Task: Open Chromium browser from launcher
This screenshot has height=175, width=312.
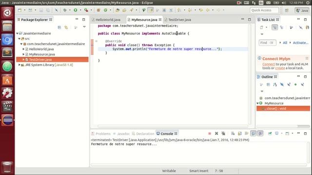Action: click(7, 40)
